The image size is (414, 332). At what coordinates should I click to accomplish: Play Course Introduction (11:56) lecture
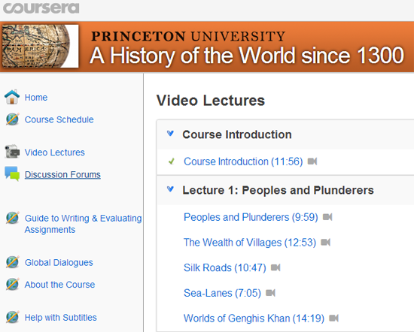click(243, 161)
